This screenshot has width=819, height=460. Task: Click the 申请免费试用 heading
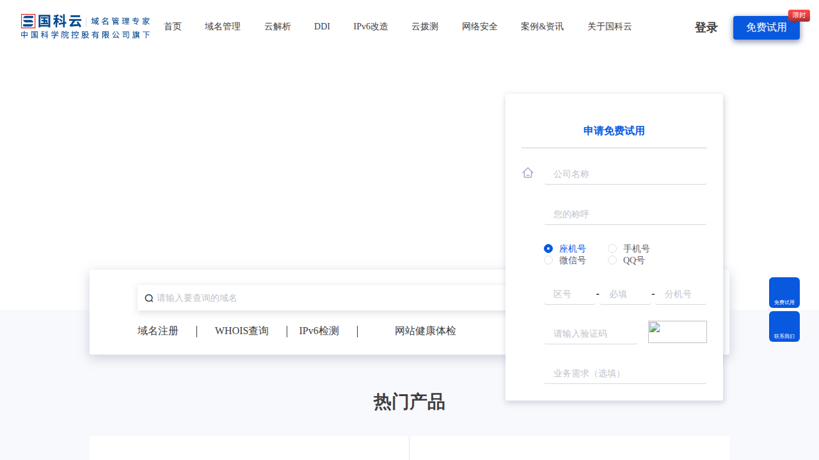tap(614, 131)
